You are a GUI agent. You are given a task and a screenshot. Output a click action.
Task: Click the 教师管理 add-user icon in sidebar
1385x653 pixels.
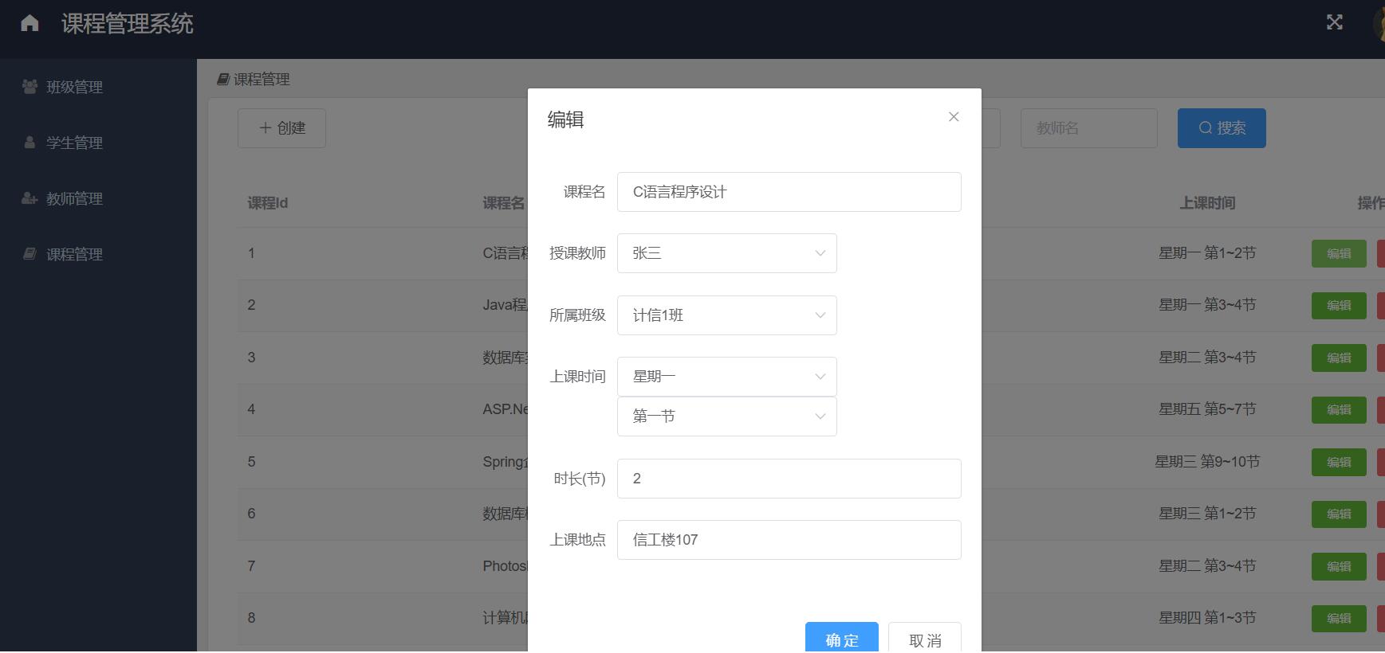[30, 197]
